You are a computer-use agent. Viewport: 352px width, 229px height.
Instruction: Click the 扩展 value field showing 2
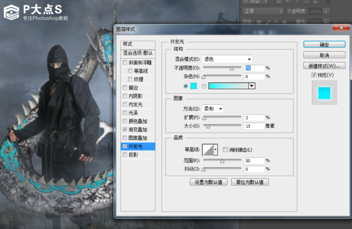click(x=254, y=118)
